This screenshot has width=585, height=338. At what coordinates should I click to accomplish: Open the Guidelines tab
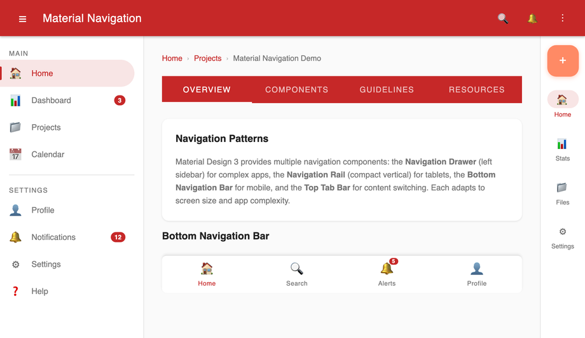click(387, 90)
